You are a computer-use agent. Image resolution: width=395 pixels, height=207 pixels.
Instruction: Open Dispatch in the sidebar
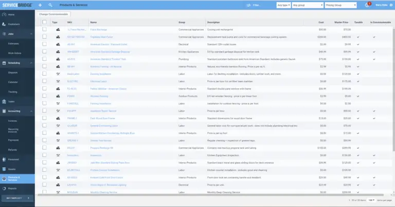click(x=13, y=72)
